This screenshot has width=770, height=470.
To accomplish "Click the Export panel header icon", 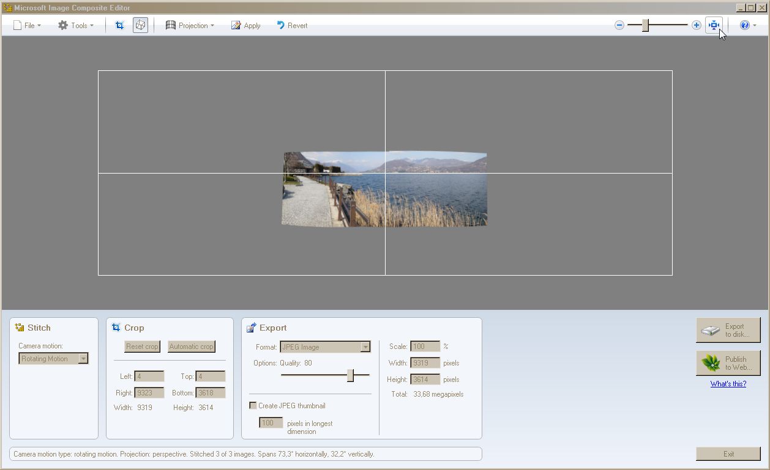I will tap(252, 328).
